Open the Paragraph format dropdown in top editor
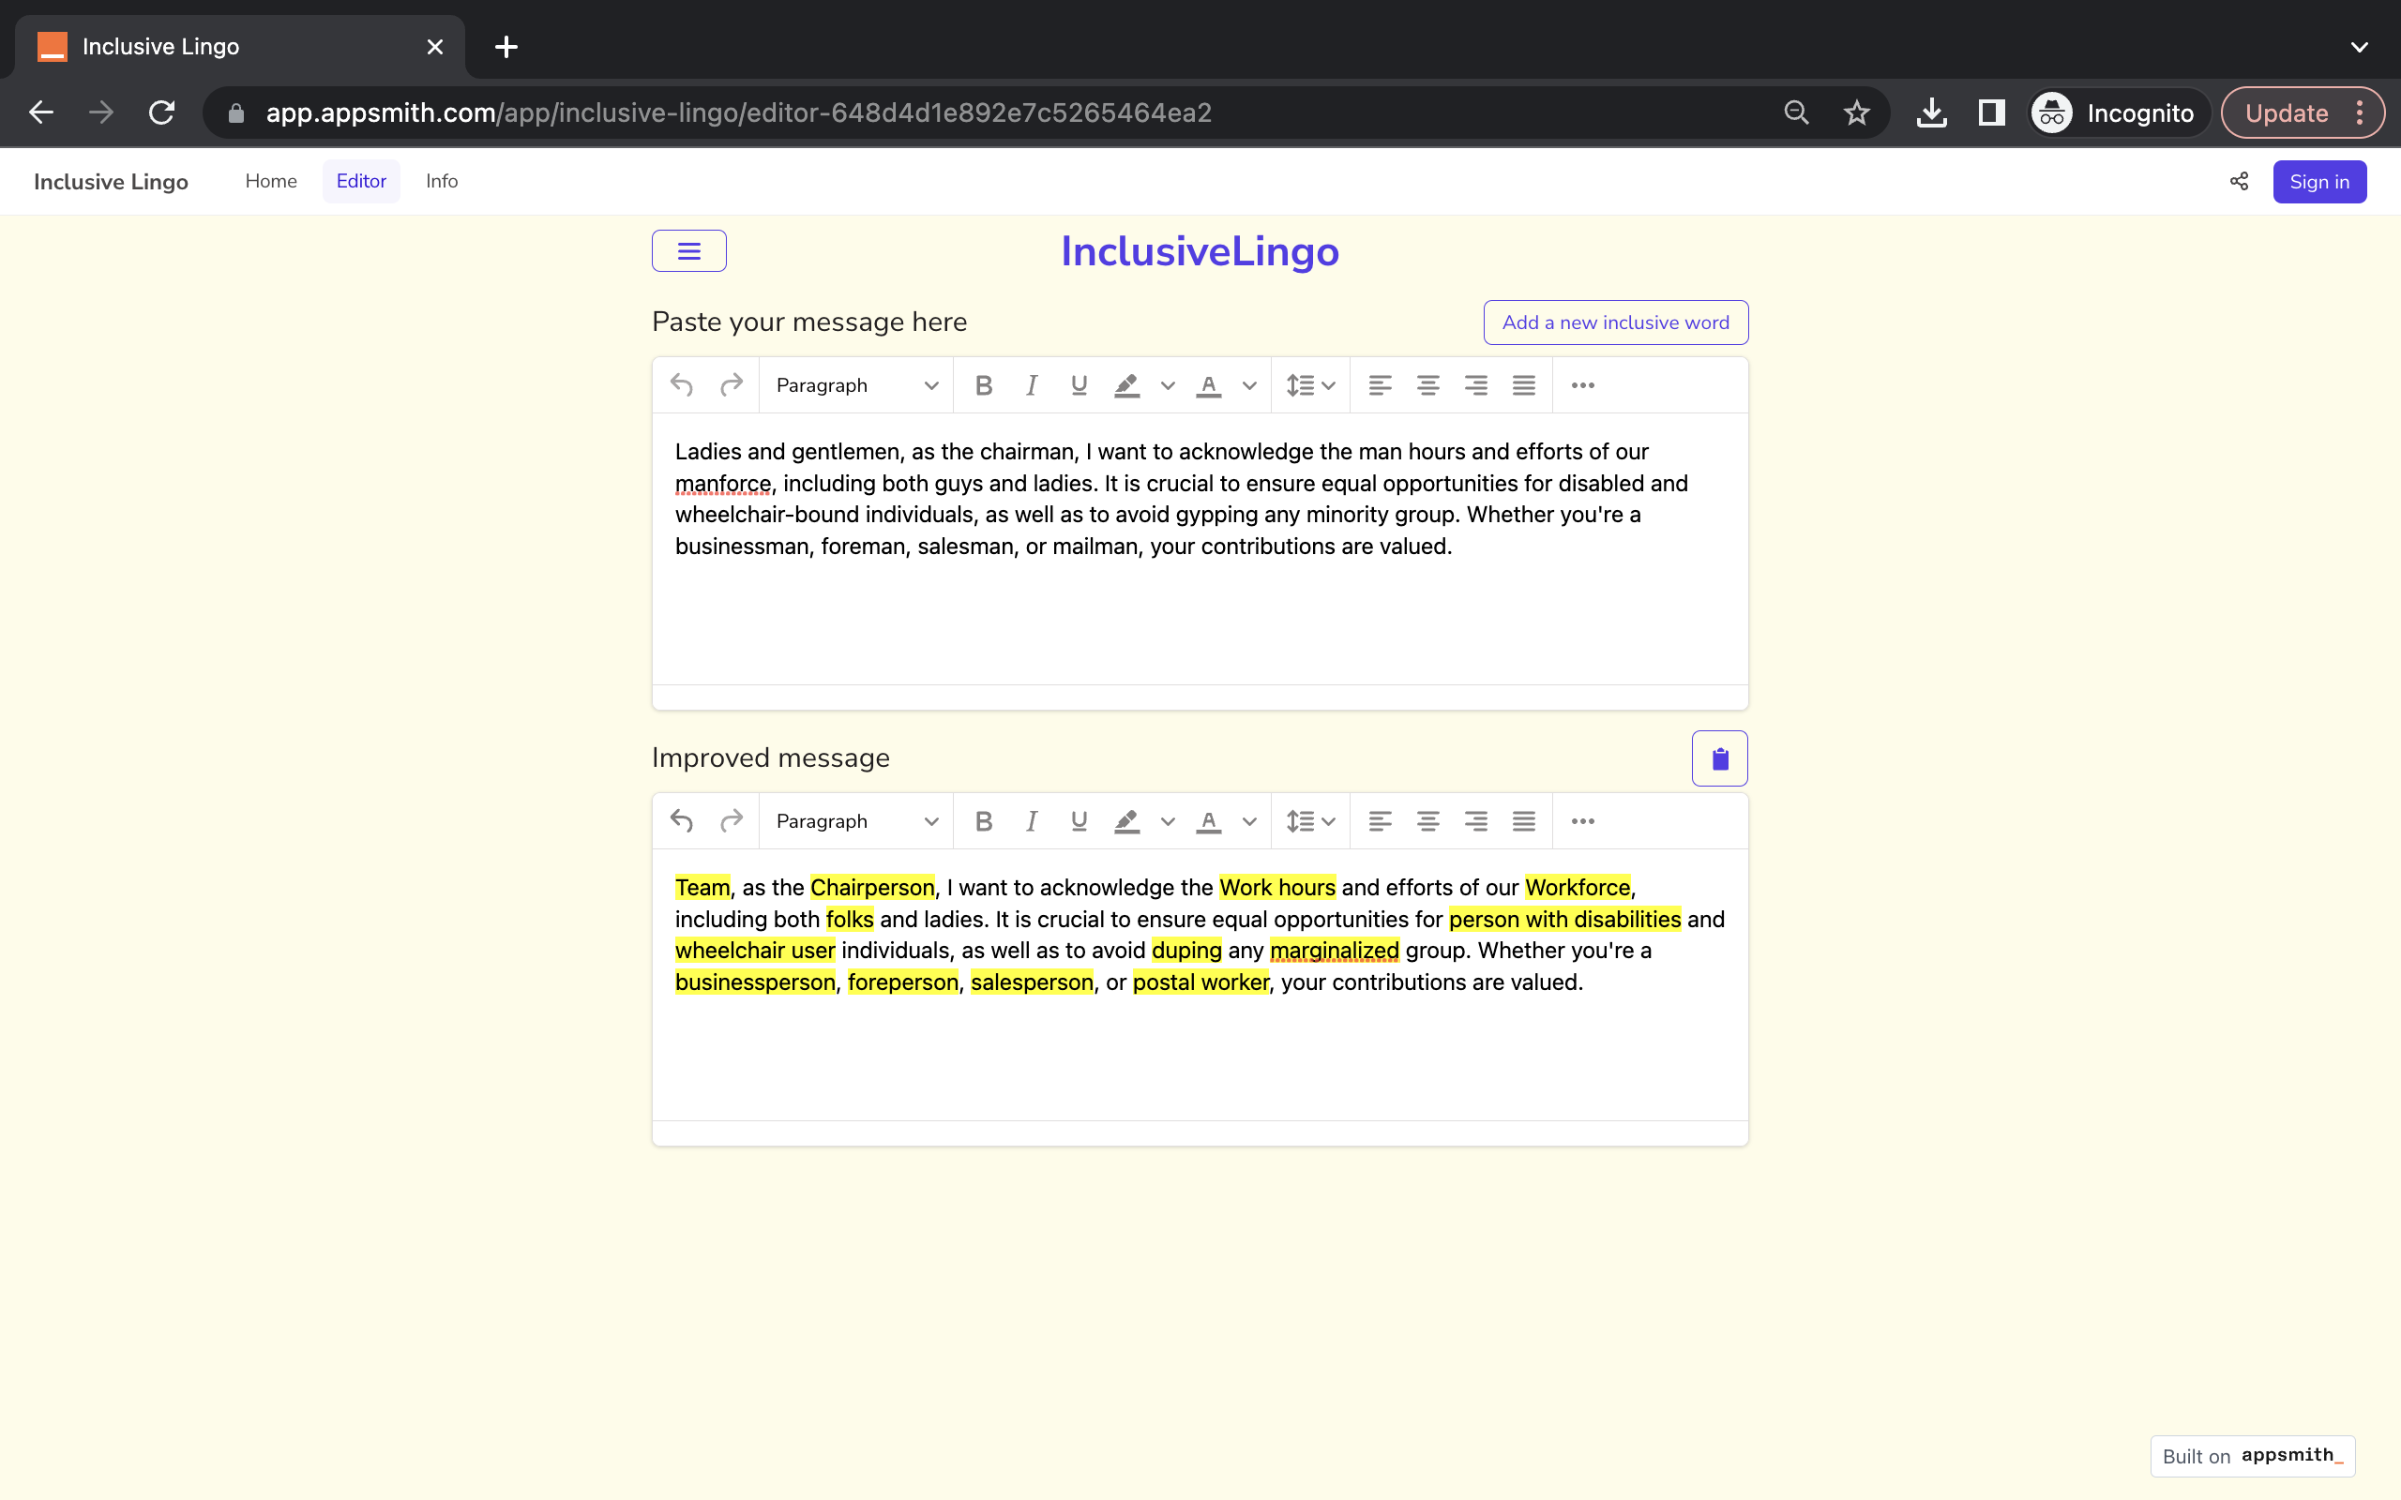 (856, 385)
